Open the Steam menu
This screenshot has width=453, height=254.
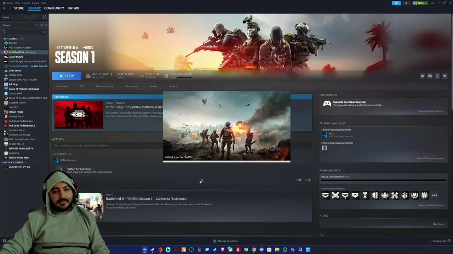click(x=8, y=3)
